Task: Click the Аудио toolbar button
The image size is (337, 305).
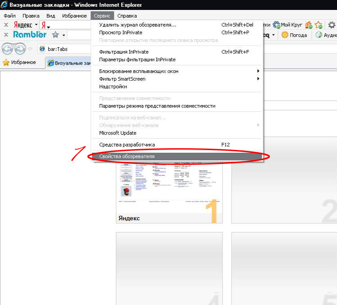Action: coord(326,35)
